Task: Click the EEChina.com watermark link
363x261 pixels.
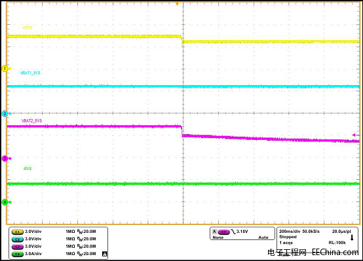Action: [335, 252]
